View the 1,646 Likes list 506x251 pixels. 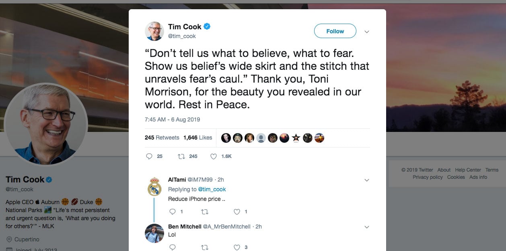(197, 138)
